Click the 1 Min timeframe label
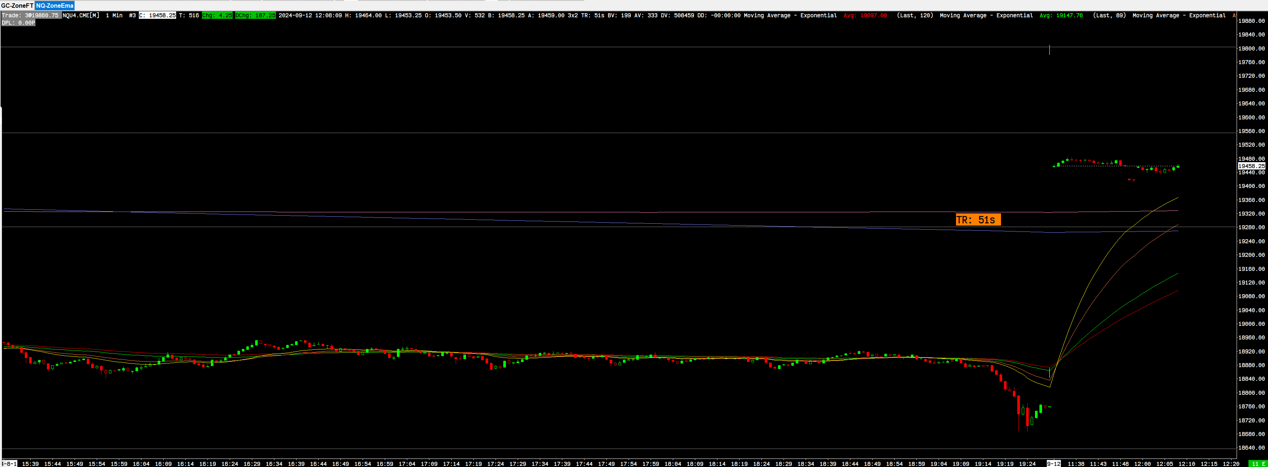 coord(114,16)
